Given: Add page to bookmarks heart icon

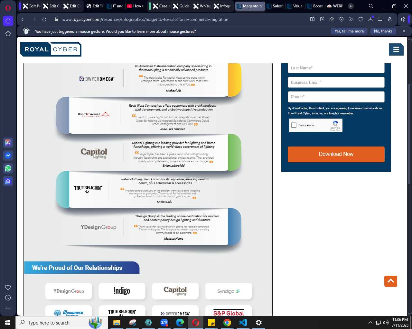Looking at the screenshot, I should [361, 19].
